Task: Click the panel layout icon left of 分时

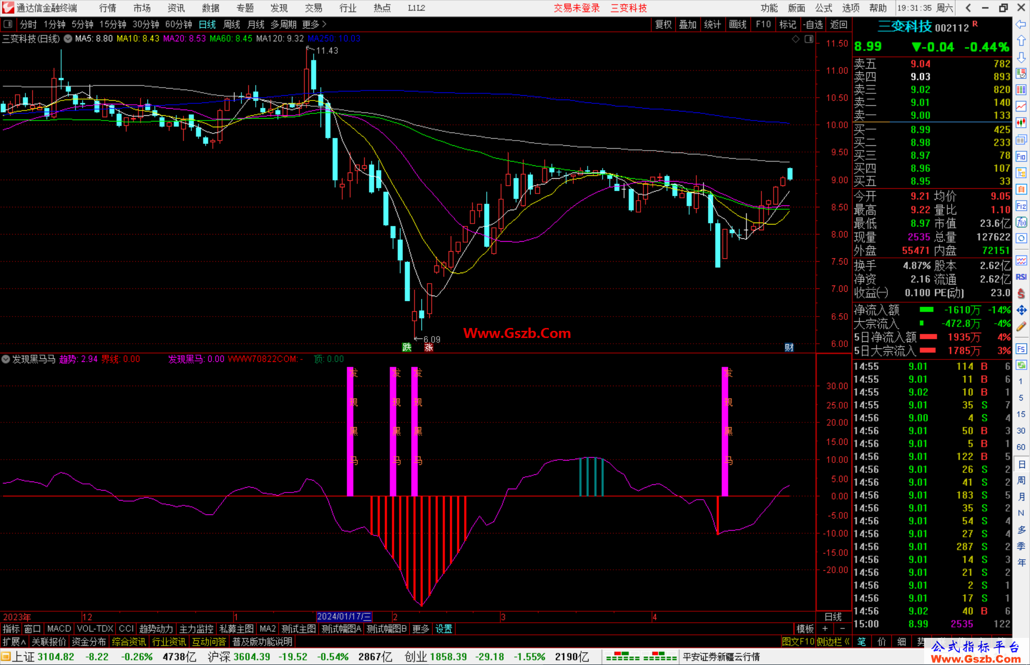Action: (x=8, y=24)
